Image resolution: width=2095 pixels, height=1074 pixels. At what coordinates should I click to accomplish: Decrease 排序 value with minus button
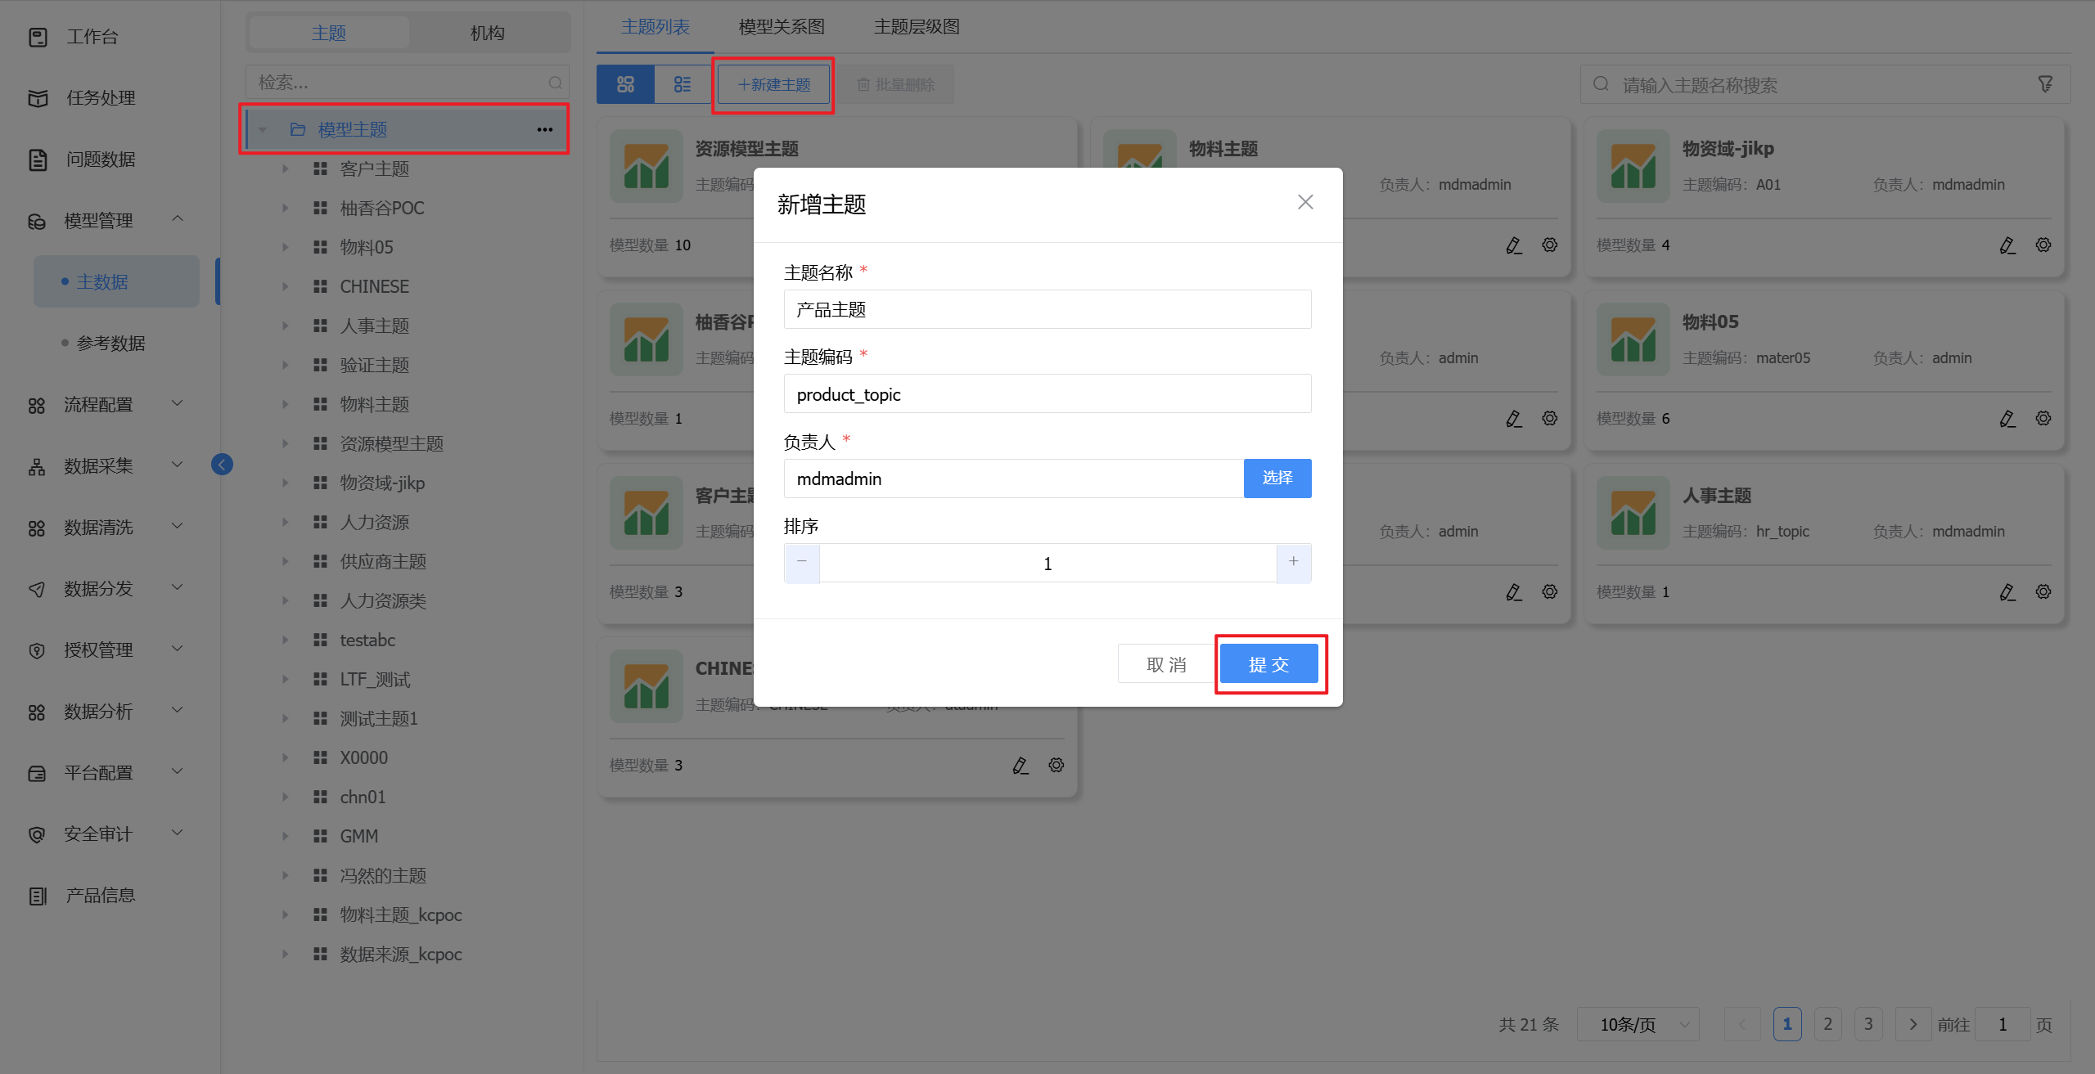(x=802, y=562)
